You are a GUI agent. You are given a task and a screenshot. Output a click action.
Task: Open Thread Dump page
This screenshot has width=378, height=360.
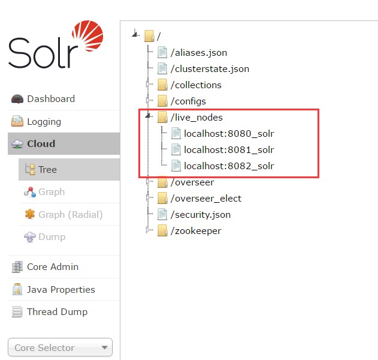coord(63,312)
